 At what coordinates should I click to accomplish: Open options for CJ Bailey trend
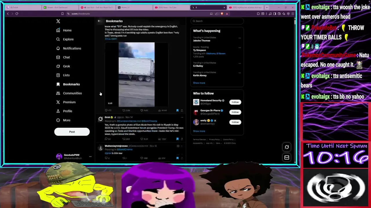pos(240,63)
